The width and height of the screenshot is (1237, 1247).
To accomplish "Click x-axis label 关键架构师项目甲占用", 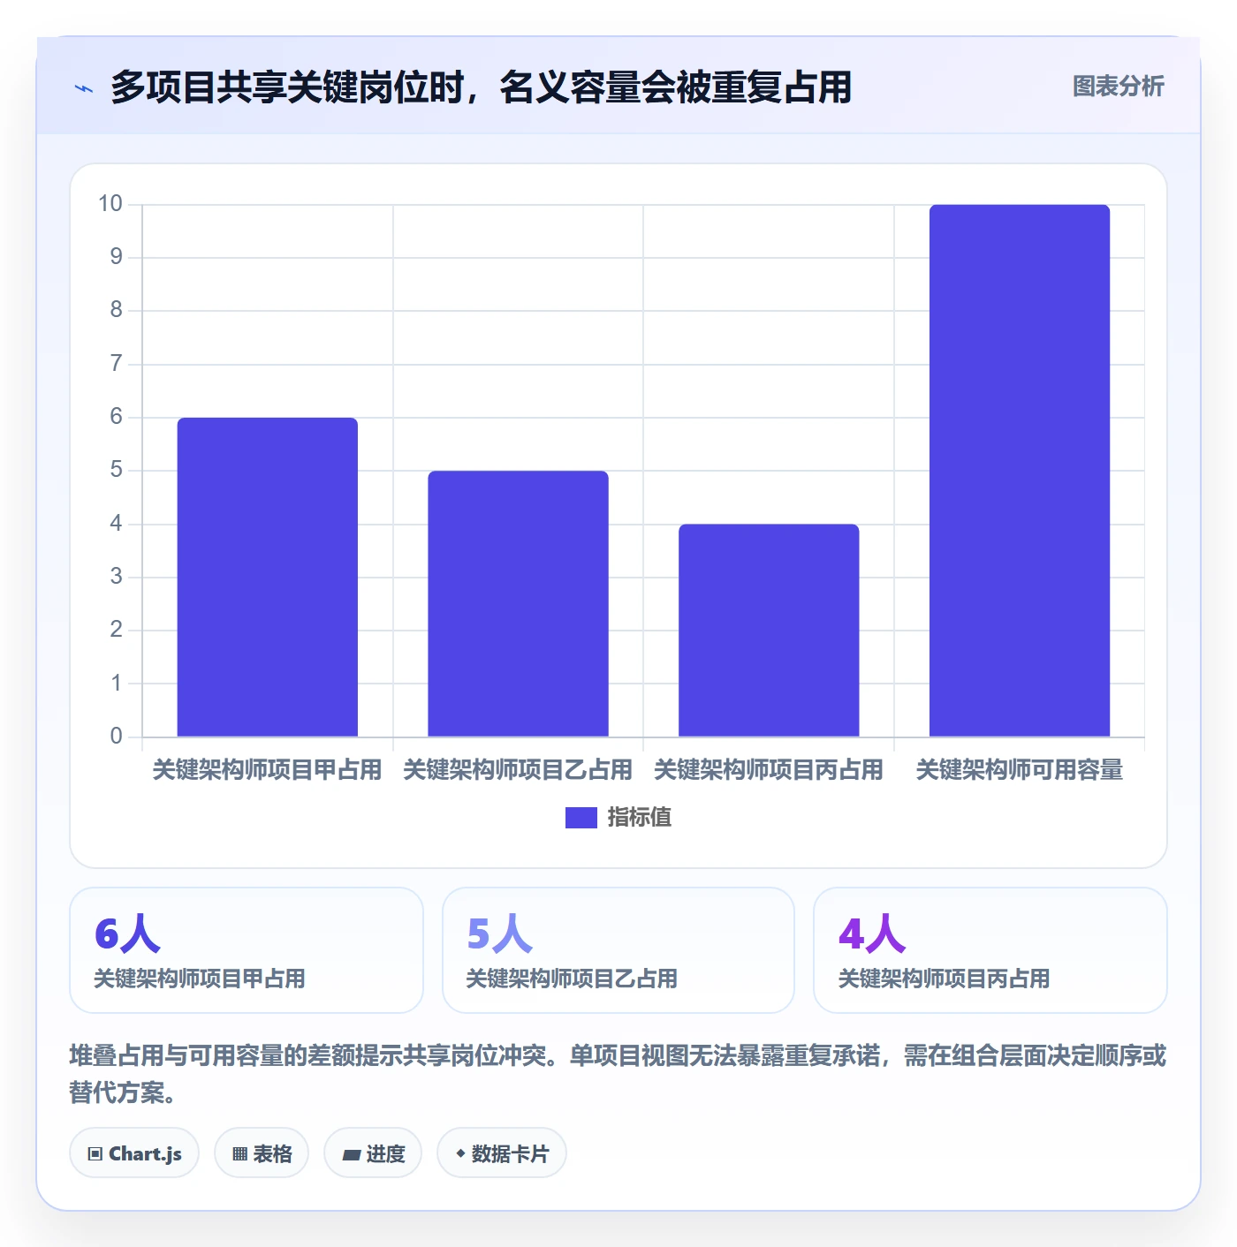I will click(268, 770).
